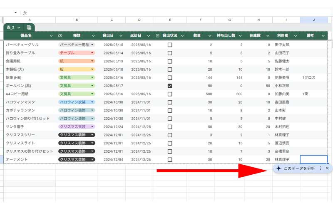Viewport: 333px width, 208px height.
Task: Click the fx formula bar icon
Action: pos(25,13)
